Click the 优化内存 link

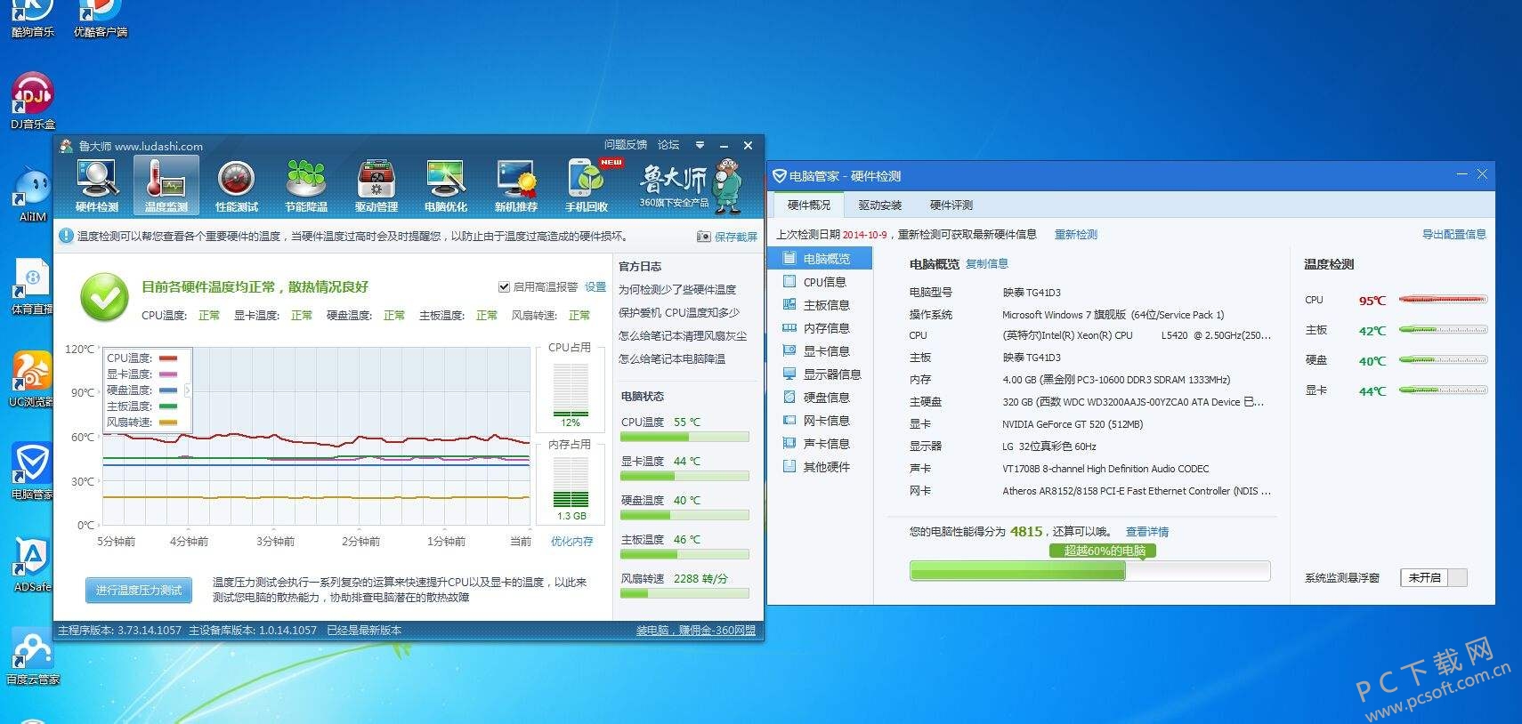coord(571,541)
